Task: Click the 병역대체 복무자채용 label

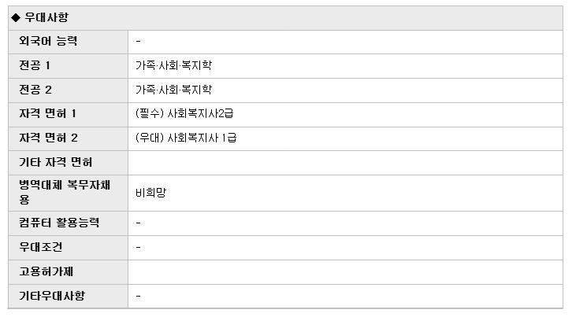Action: (65, 193)
